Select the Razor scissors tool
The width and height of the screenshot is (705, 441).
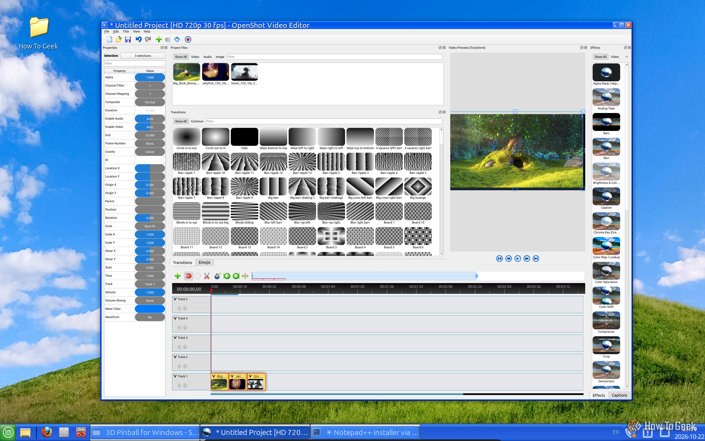click(207, 276)
